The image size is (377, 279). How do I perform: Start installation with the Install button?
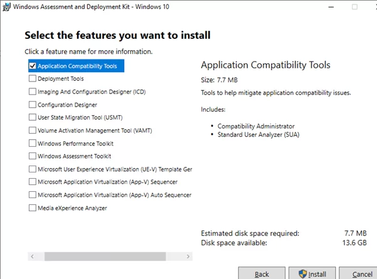(312, 273)
